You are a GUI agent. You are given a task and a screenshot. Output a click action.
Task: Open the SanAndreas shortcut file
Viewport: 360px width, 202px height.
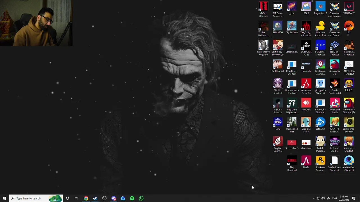pos(334,163)
